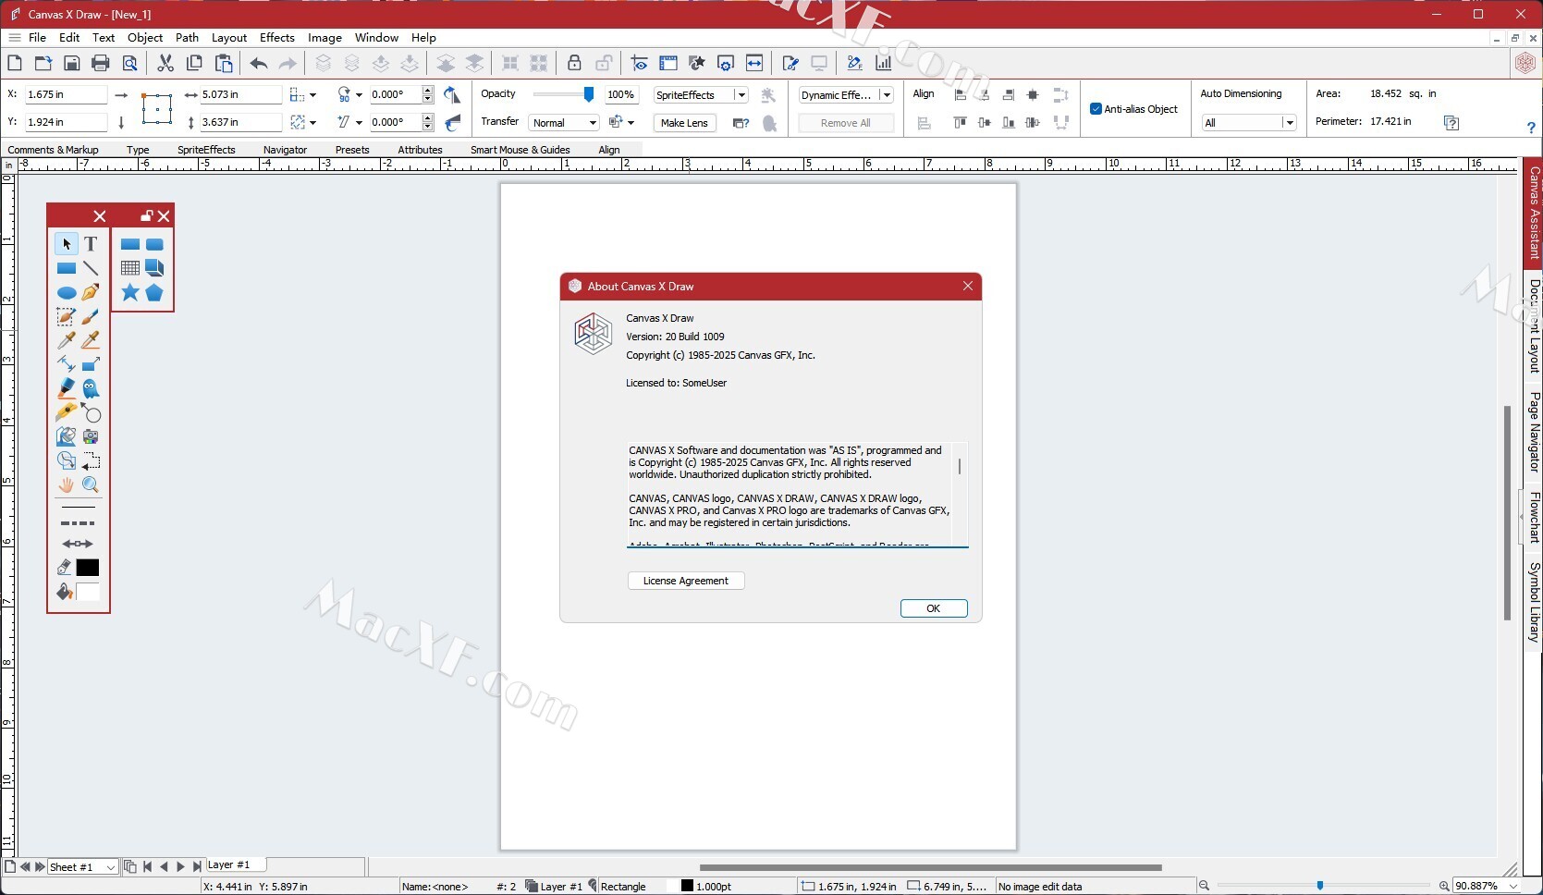The width and height of the screenshot is (1543, 895).
Task: Choose the Rounded rectangle shape
Action: [x=154, y=244]
